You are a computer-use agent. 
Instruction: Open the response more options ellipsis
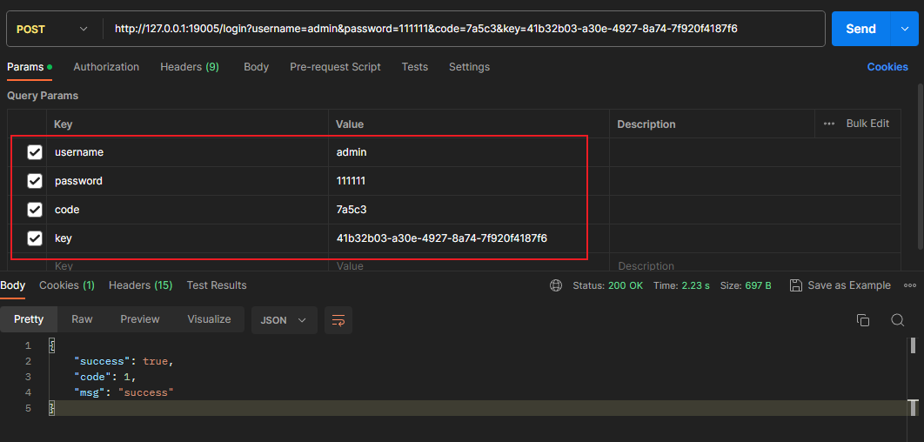coord(909,286)
